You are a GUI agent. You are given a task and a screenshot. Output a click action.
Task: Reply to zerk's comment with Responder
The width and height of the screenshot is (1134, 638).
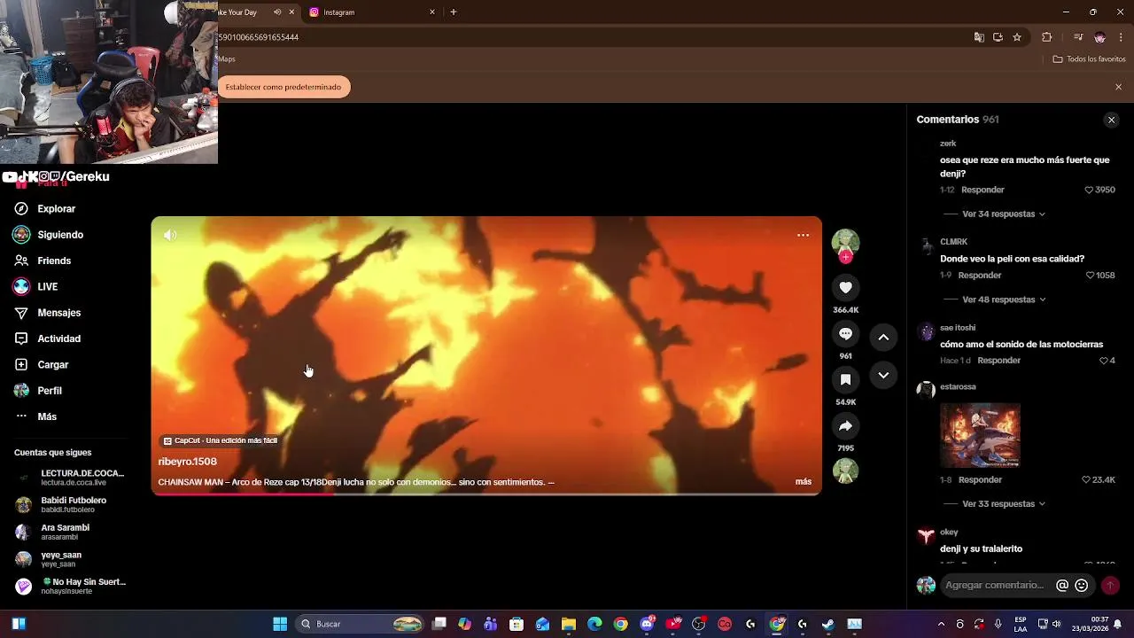983,190
